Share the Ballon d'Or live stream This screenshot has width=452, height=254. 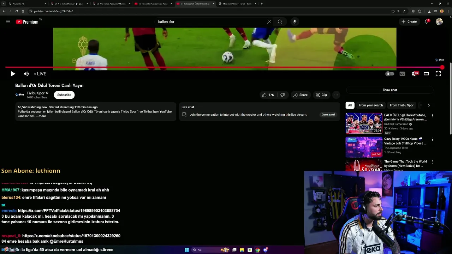pyautogui.click(x=301, y=95)
